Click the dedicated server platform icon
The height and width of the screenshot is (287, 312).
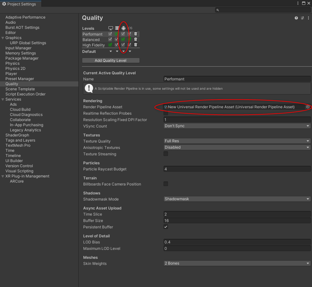coord(117,28)
